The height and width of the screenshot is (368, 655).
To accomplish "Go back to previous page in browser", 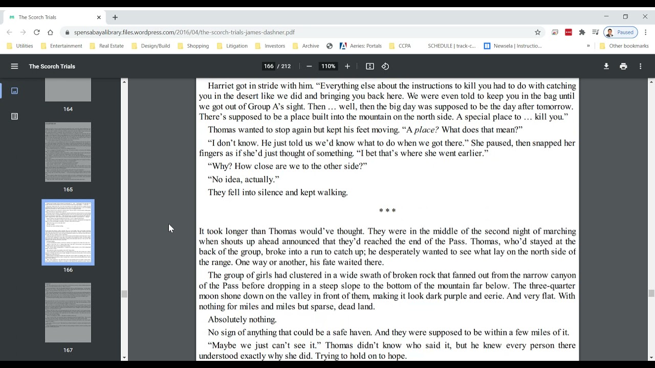I will point(9,32).
